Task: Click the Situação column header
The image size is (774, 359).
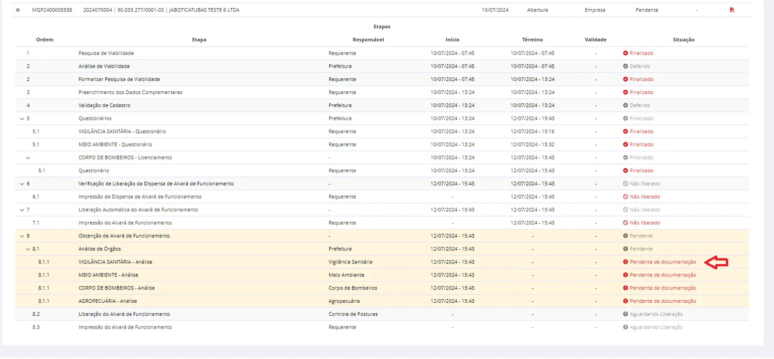Action: tap(684, 40)
